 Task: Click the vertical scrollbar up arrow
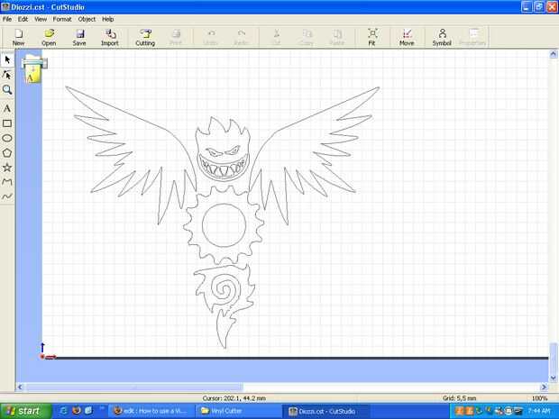(x=553, y=54)
